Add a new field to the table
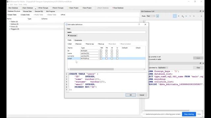 click(70, 44)
